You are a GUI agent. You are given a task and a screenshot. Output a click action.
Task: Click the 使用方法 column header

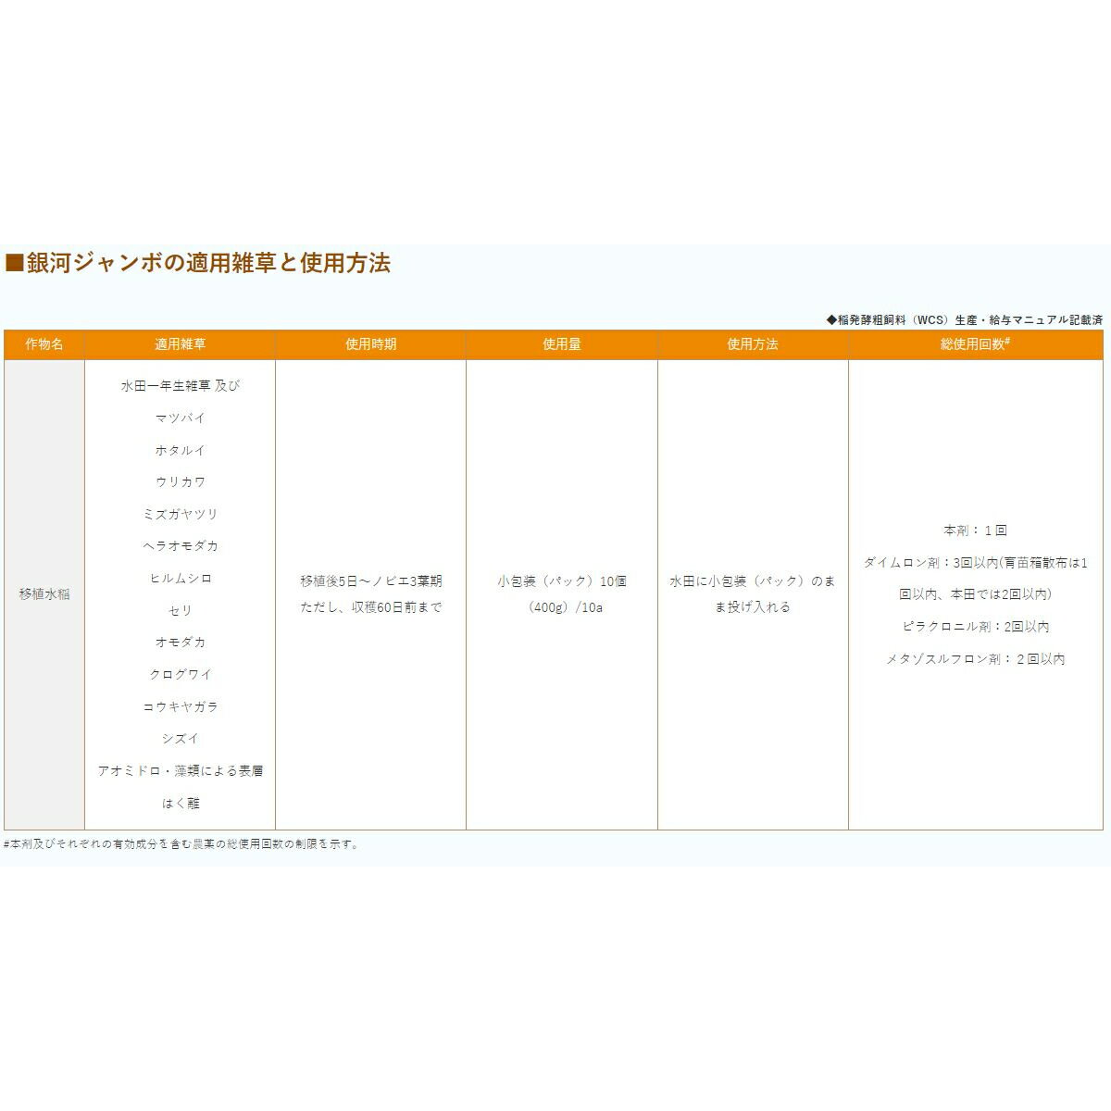[x=753, y=343]
